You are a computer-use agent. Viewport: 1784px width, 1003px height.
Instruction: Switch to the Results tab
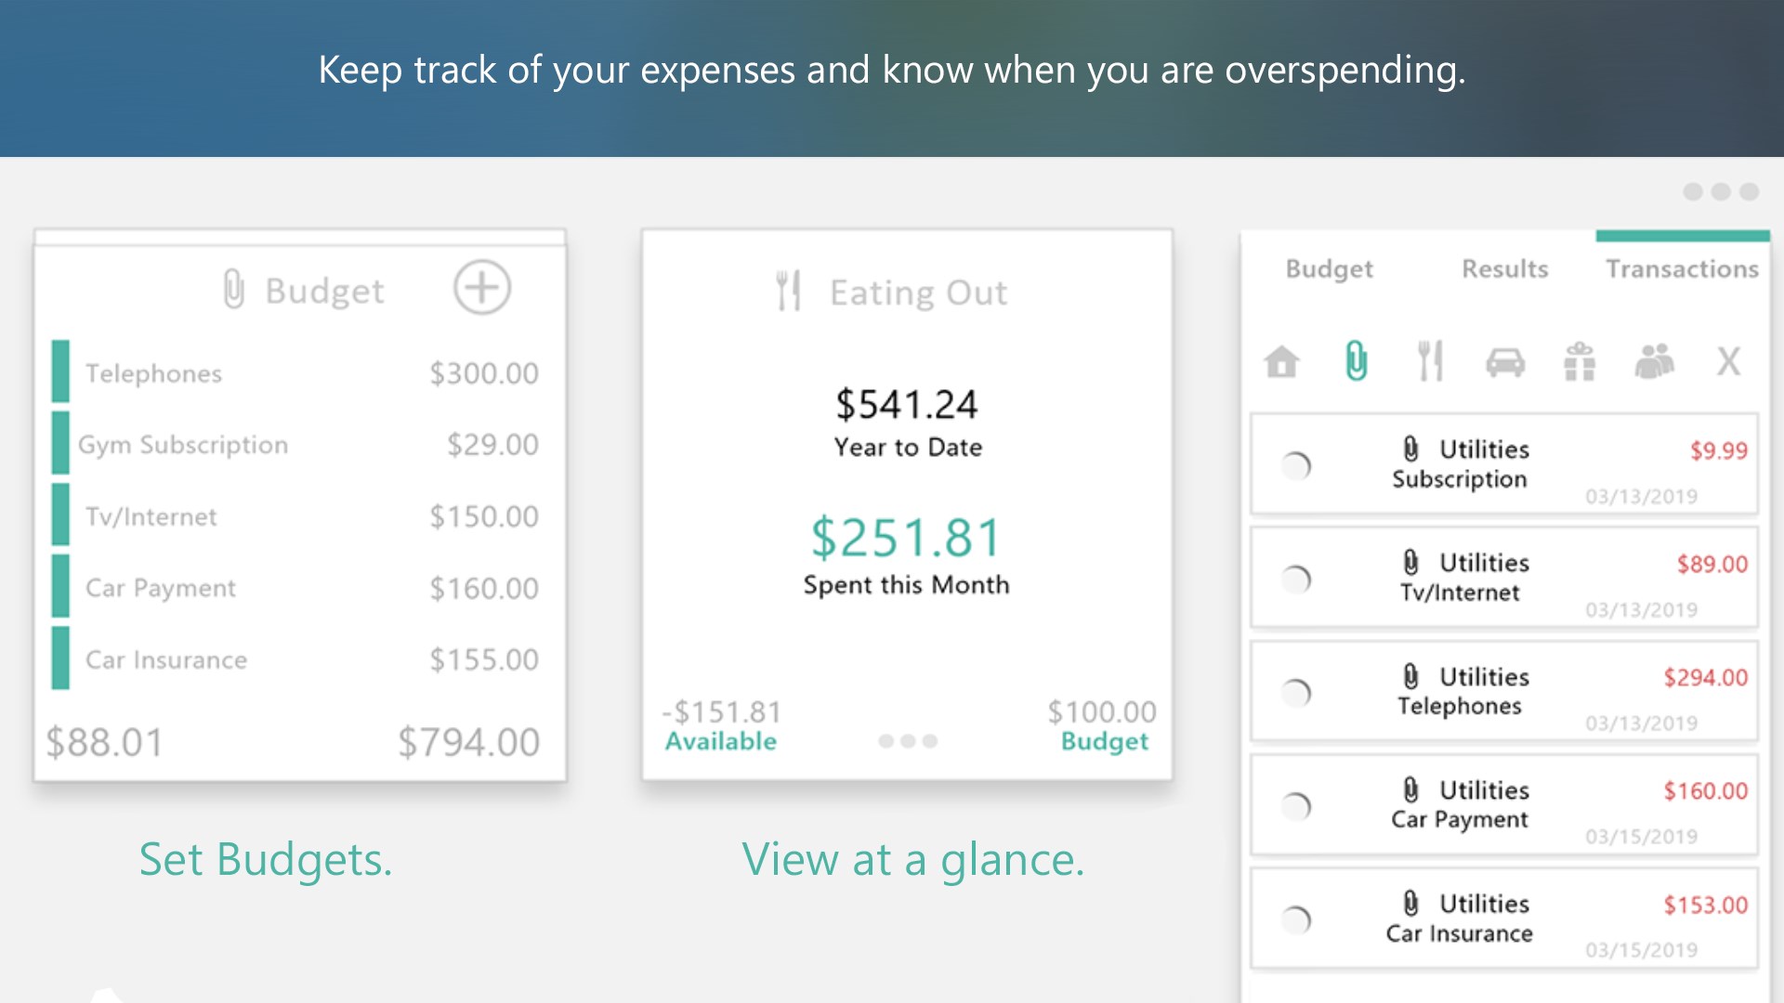click(x=1504, y=269)
